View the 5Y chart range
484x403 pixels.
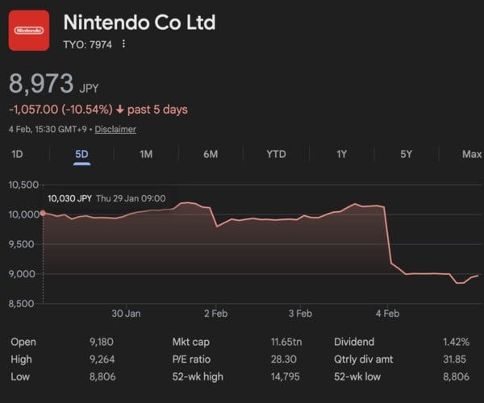(406, 154)
